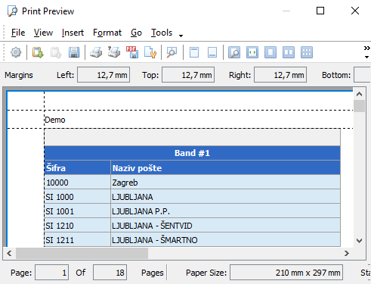Open the Print dialog printer with question mark
The width and height of the screenshot is (371, 284).
pyautogui.click(x=114, y=52)
